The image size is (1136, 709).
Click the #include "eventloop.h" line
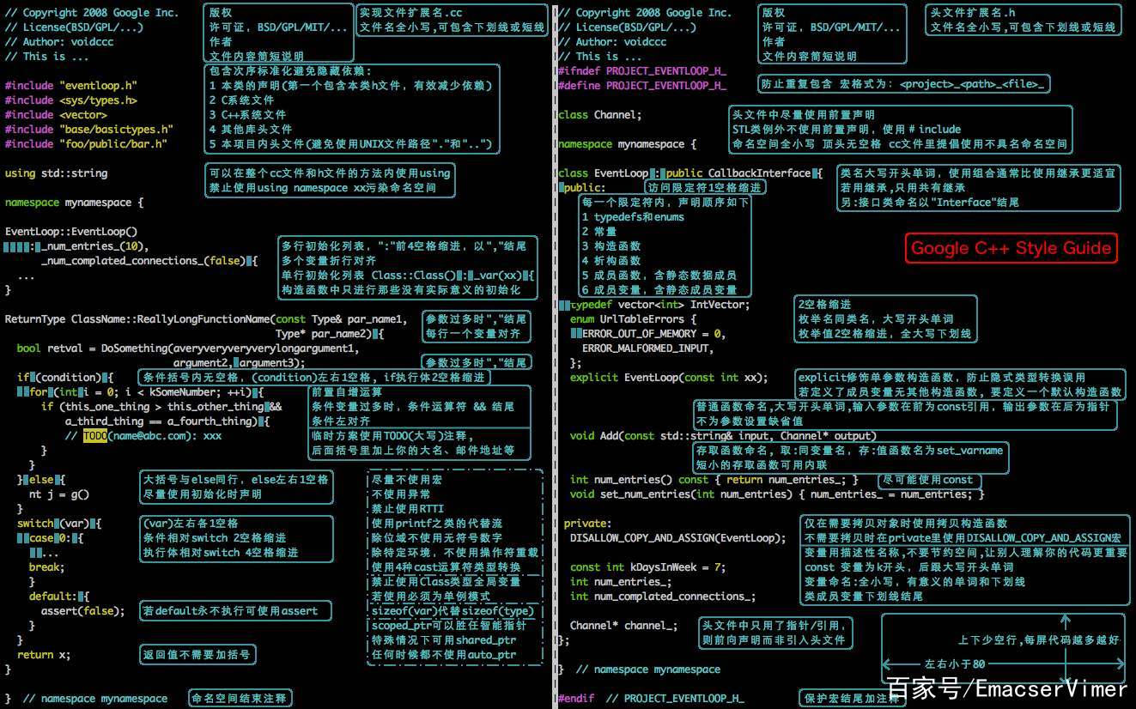(x=71, y=86)
